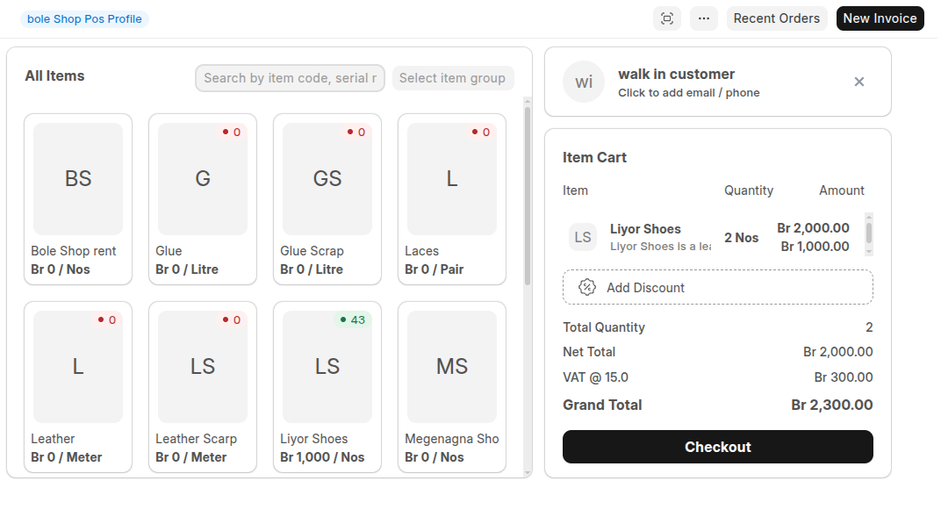Click the bole Shop Pos Profile badge
This screenshot has width=941, height=531.
(x=84, y=19)
